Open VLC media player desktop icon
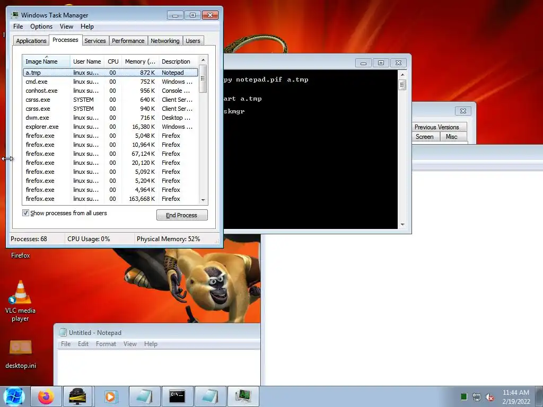The width and height of the screenshot is (543, 407). tap(20, 300)
